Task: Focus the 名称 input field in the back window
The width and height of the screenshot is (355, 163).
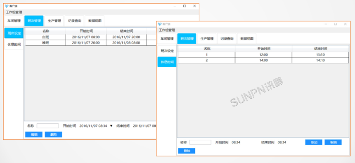Action: (48, 126)
